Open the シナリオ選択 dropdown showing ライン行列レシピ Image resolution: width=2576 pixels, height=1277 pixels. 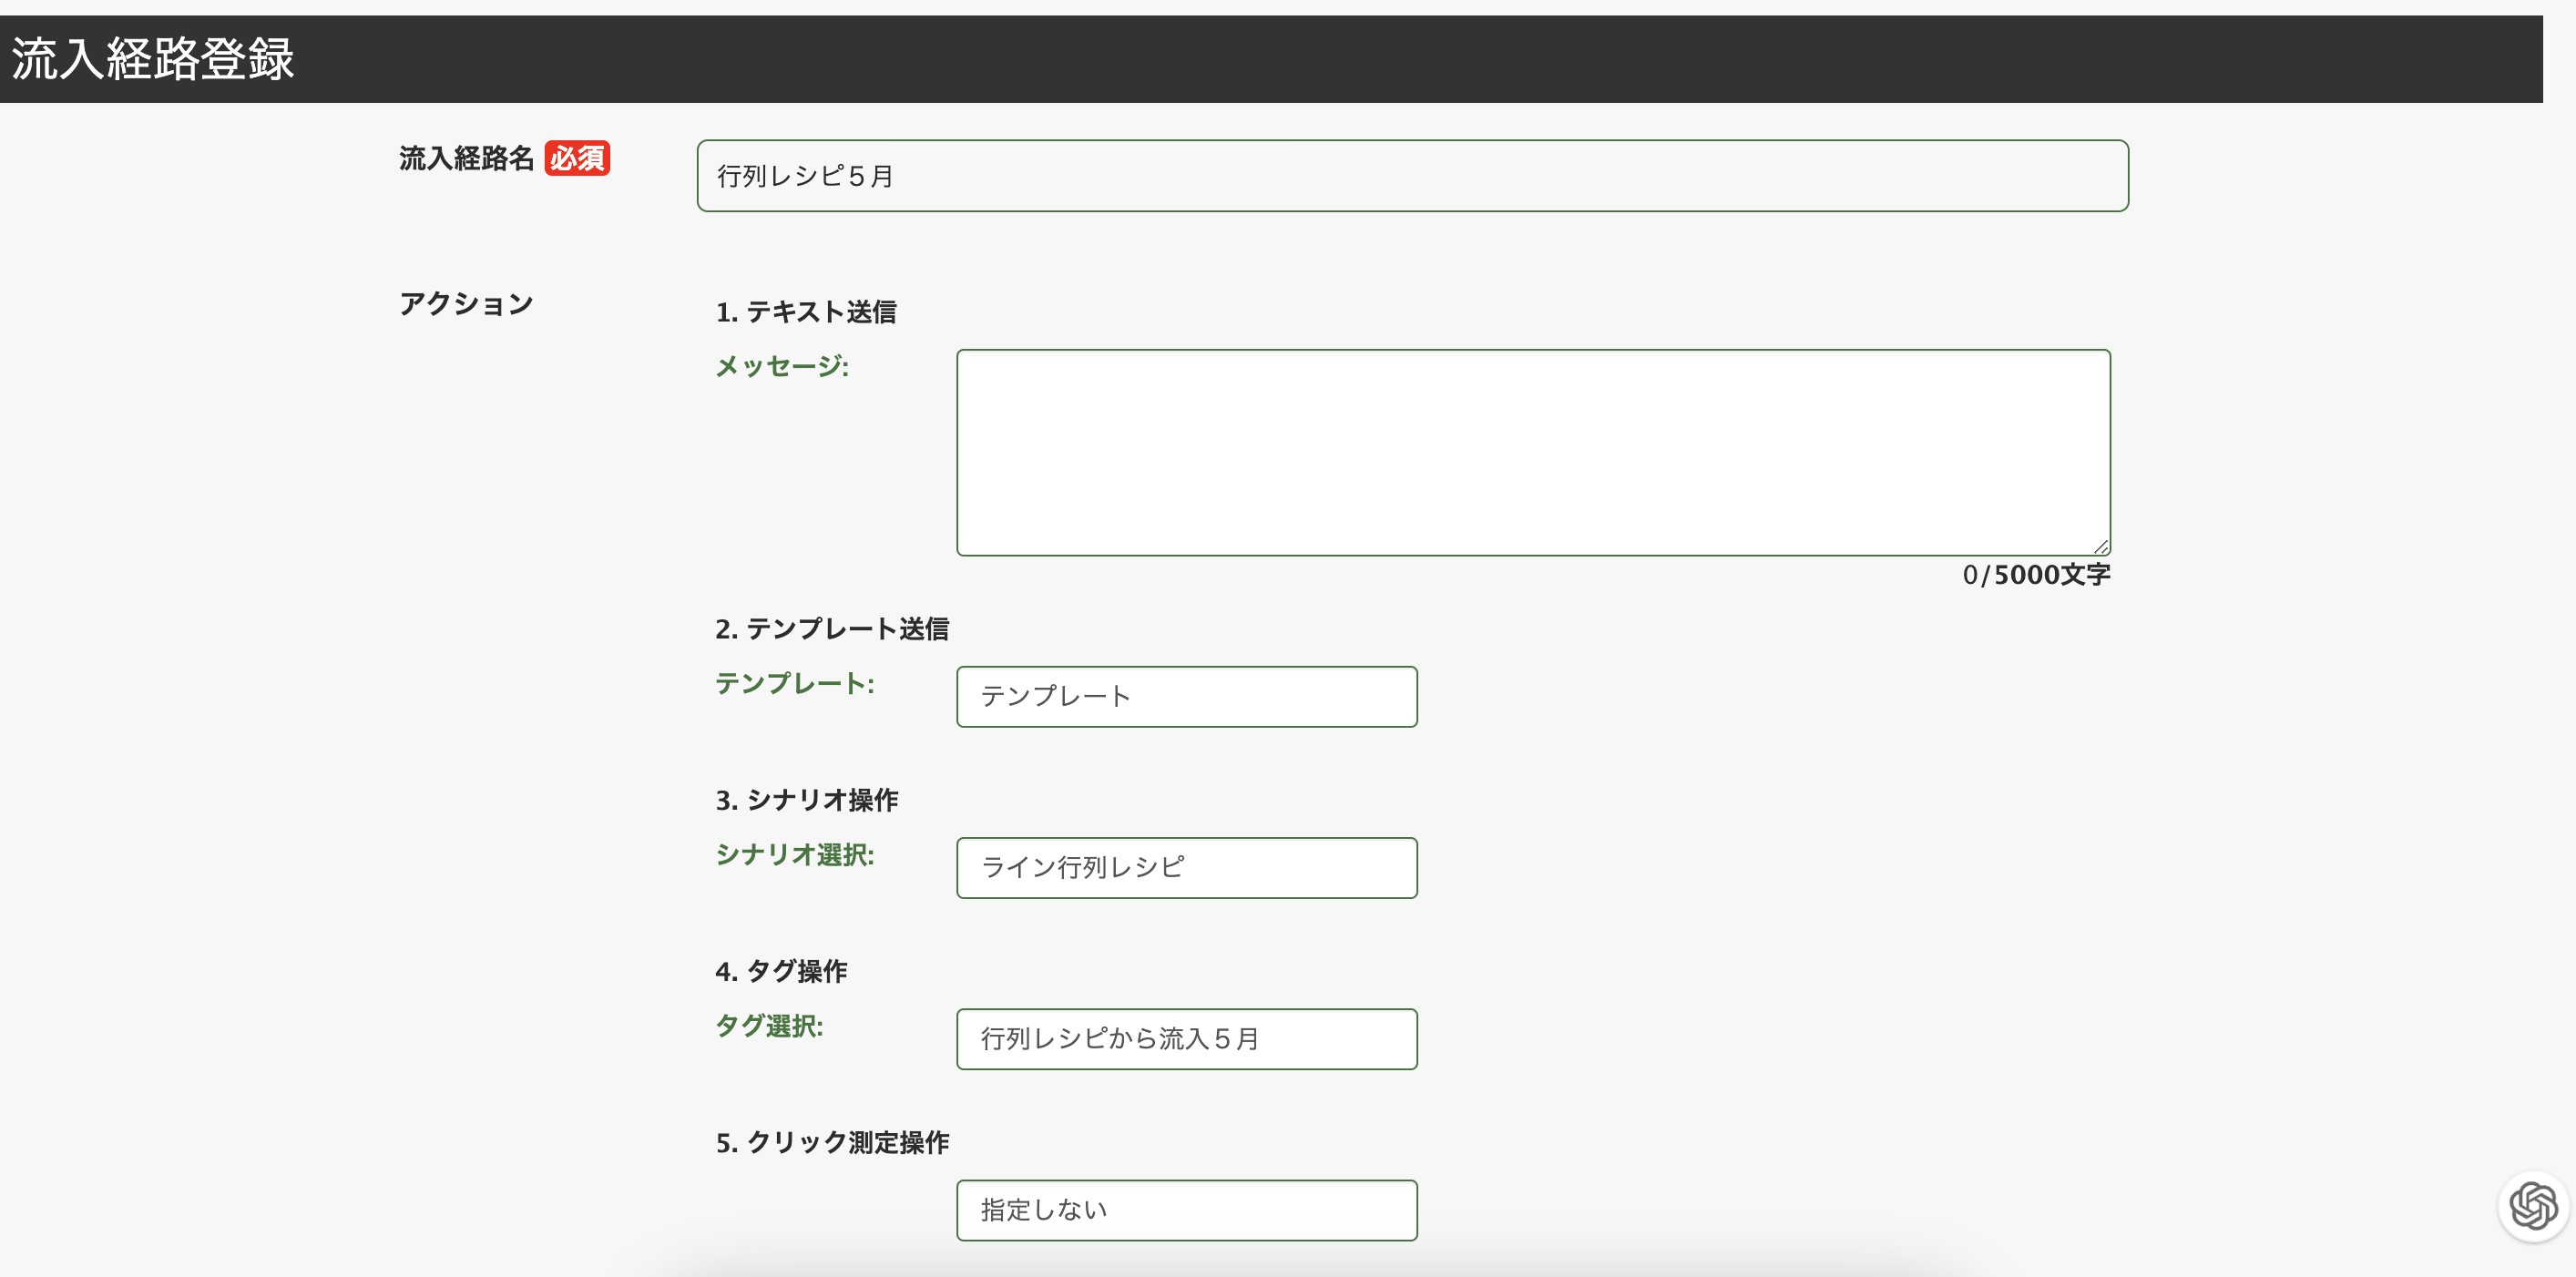(1186, 868)
